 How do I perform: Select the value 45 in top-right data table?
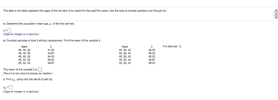(276, 11)
